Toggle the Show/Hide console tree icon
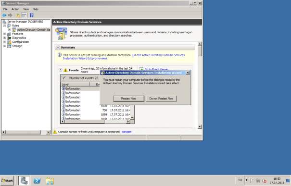The image size is (291, 186). [24, 15]
